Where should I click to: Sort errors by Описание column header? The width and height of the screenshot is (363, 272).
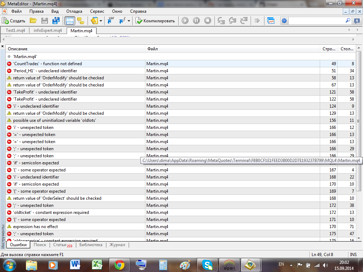coord(76,49)
